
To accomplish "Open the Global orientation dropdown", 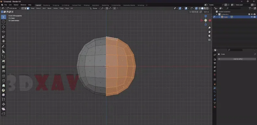I will tap(95, 8).
